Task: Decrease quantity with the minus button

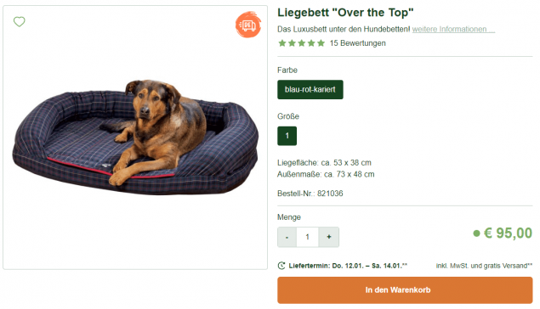Action: pos(287,237)
